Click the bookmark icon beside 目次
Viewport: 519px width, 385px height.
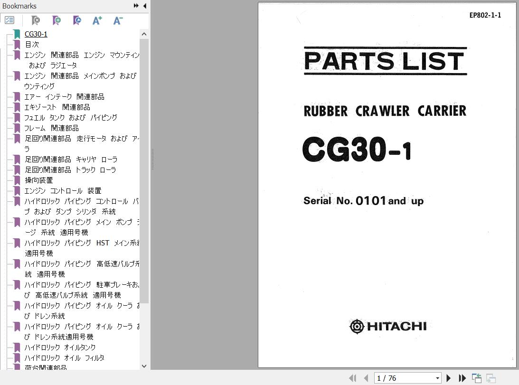click(17, 44)
